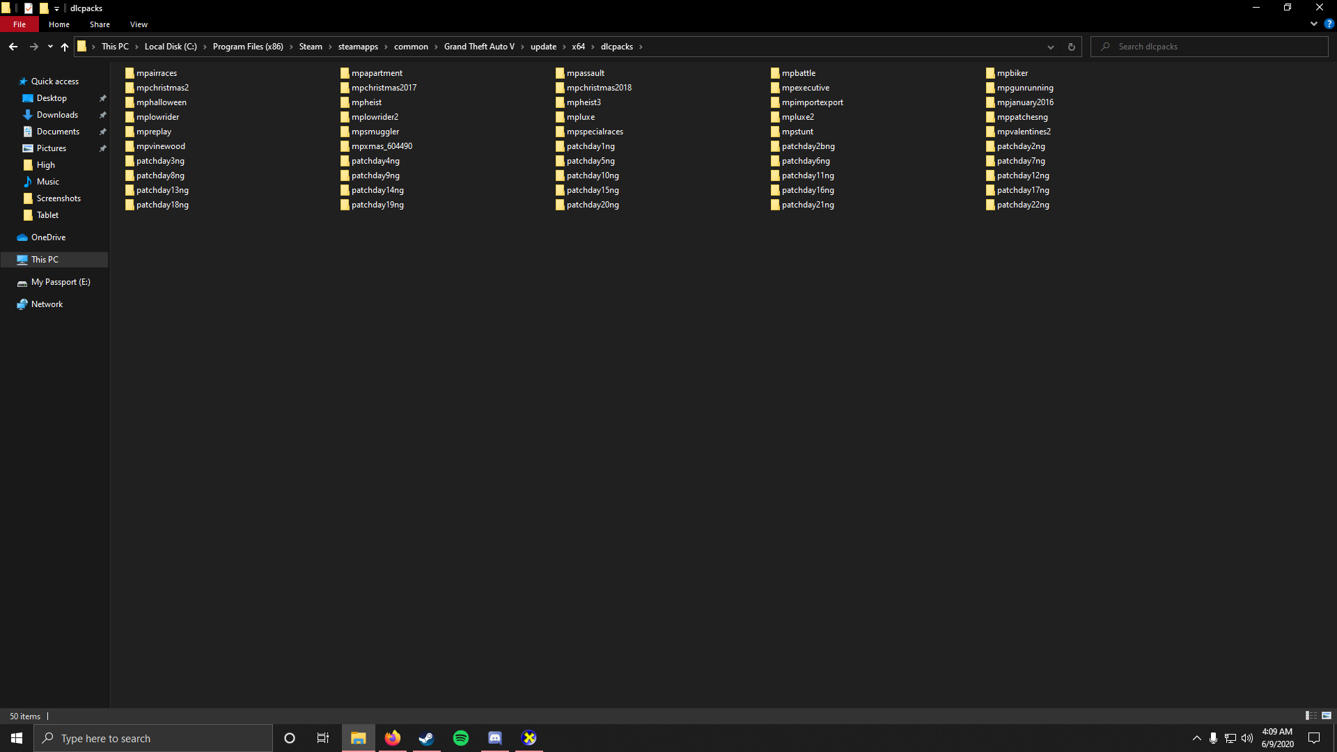The height and width of the screenshot is (752, 1337).
Task: Click the Back navigation arrow
Action: [13, 47]
